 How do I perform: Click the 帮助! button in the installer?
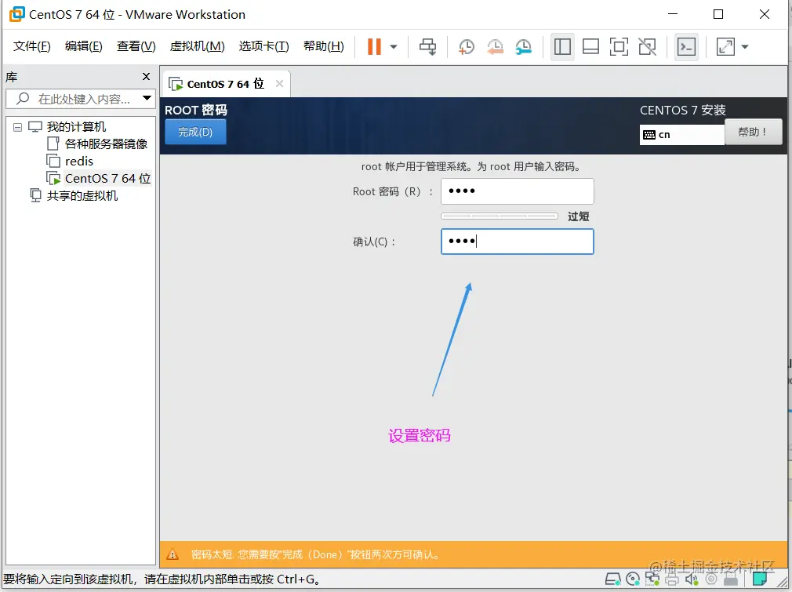(x=752, y=132)
